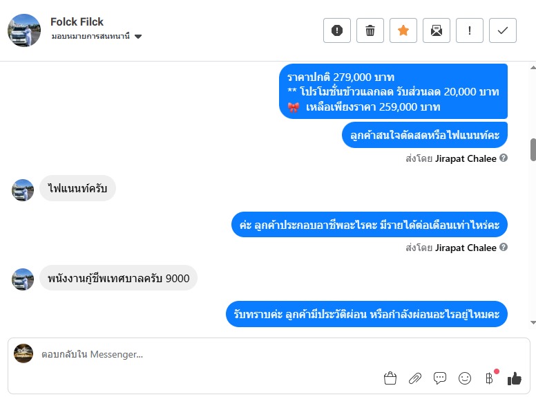The height and width of the screenshot is (397, 536).
Task: Send a thumbs-up like
Action: (x=515, y=378)
